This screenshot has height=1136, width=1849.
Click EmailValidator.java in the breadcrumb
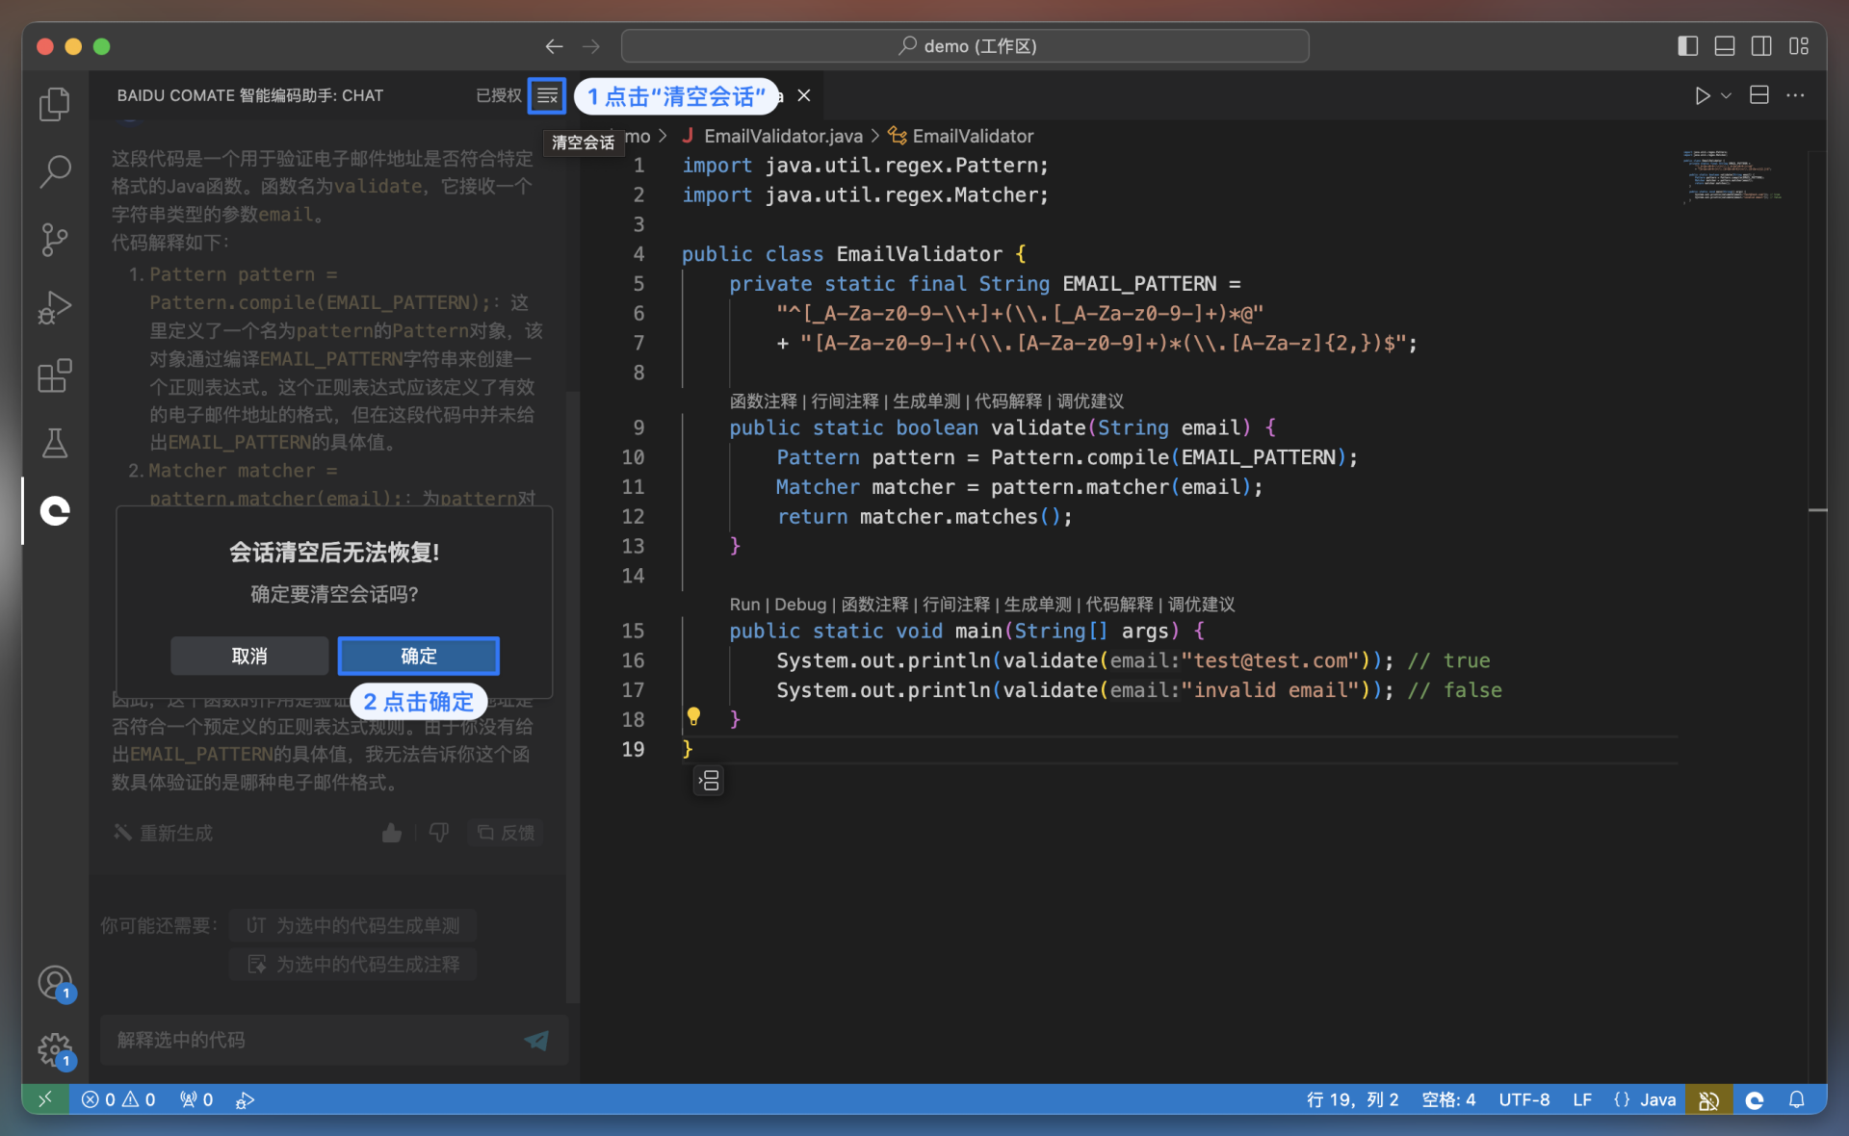tap(782, 136)
